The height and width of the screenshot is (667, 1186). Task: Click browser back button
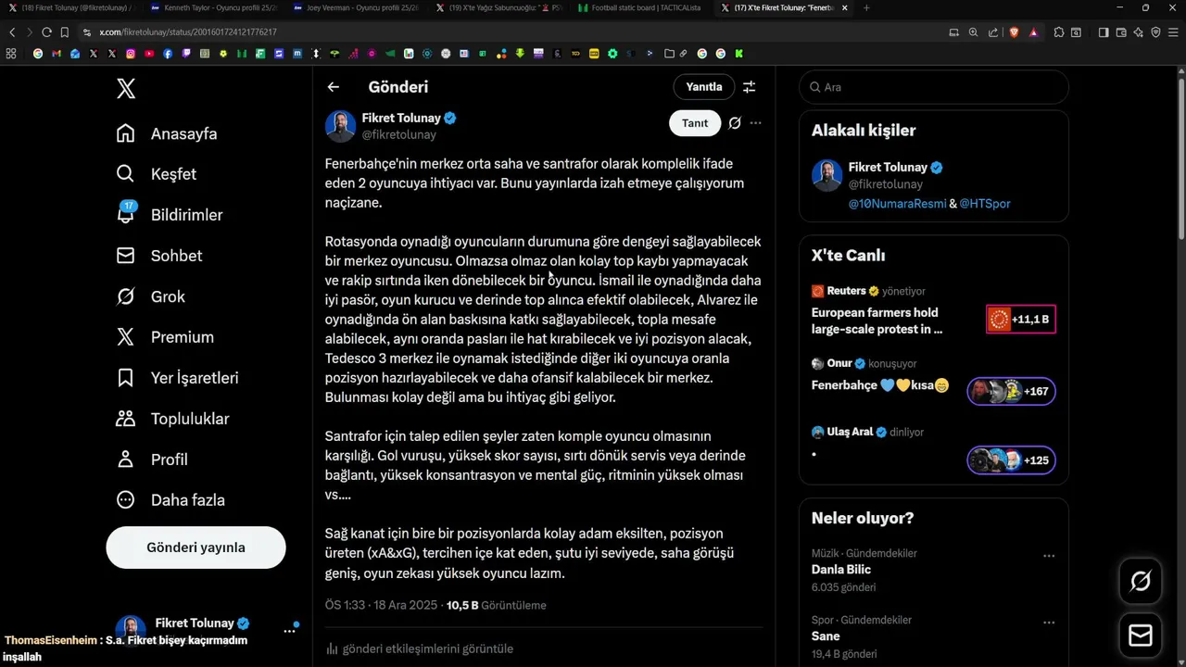click(x=12, y=31)
